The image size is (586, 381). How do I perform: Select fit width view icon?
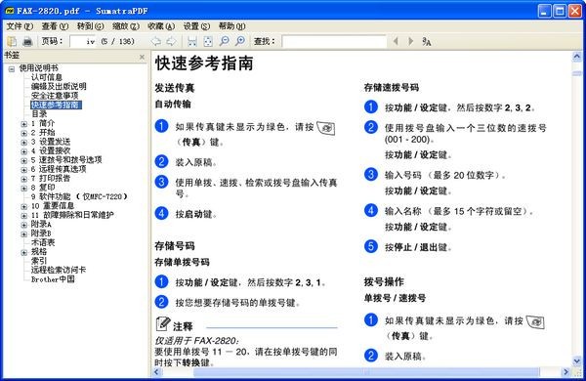pyautogui.click(x=192, y=41)
